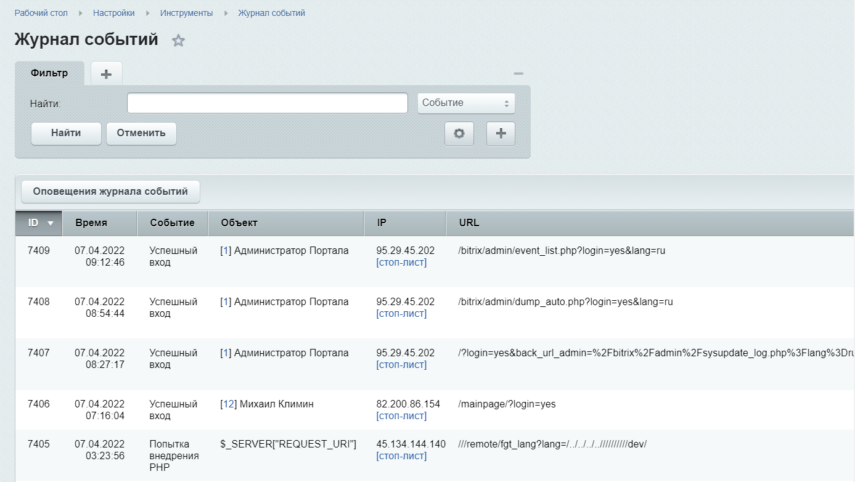The height and width of the screenshot is (482, 855).
Task: Select Успешный вход in row 7408
Action: coord(173,308)
